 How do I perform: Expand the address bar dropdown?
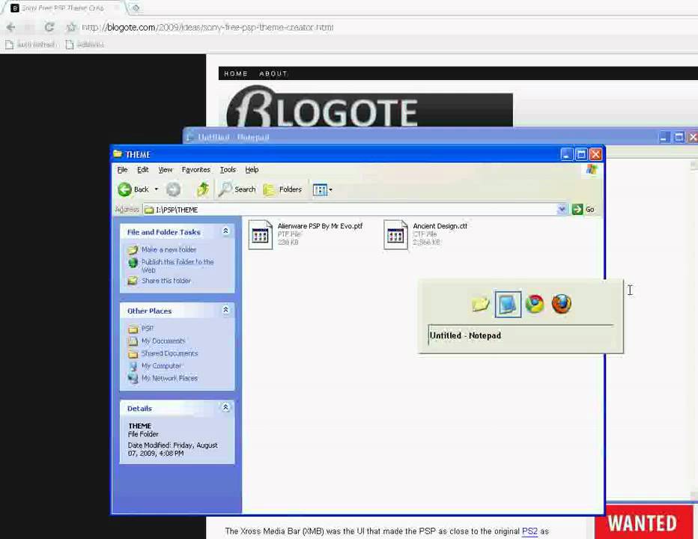tap(562, 209)
